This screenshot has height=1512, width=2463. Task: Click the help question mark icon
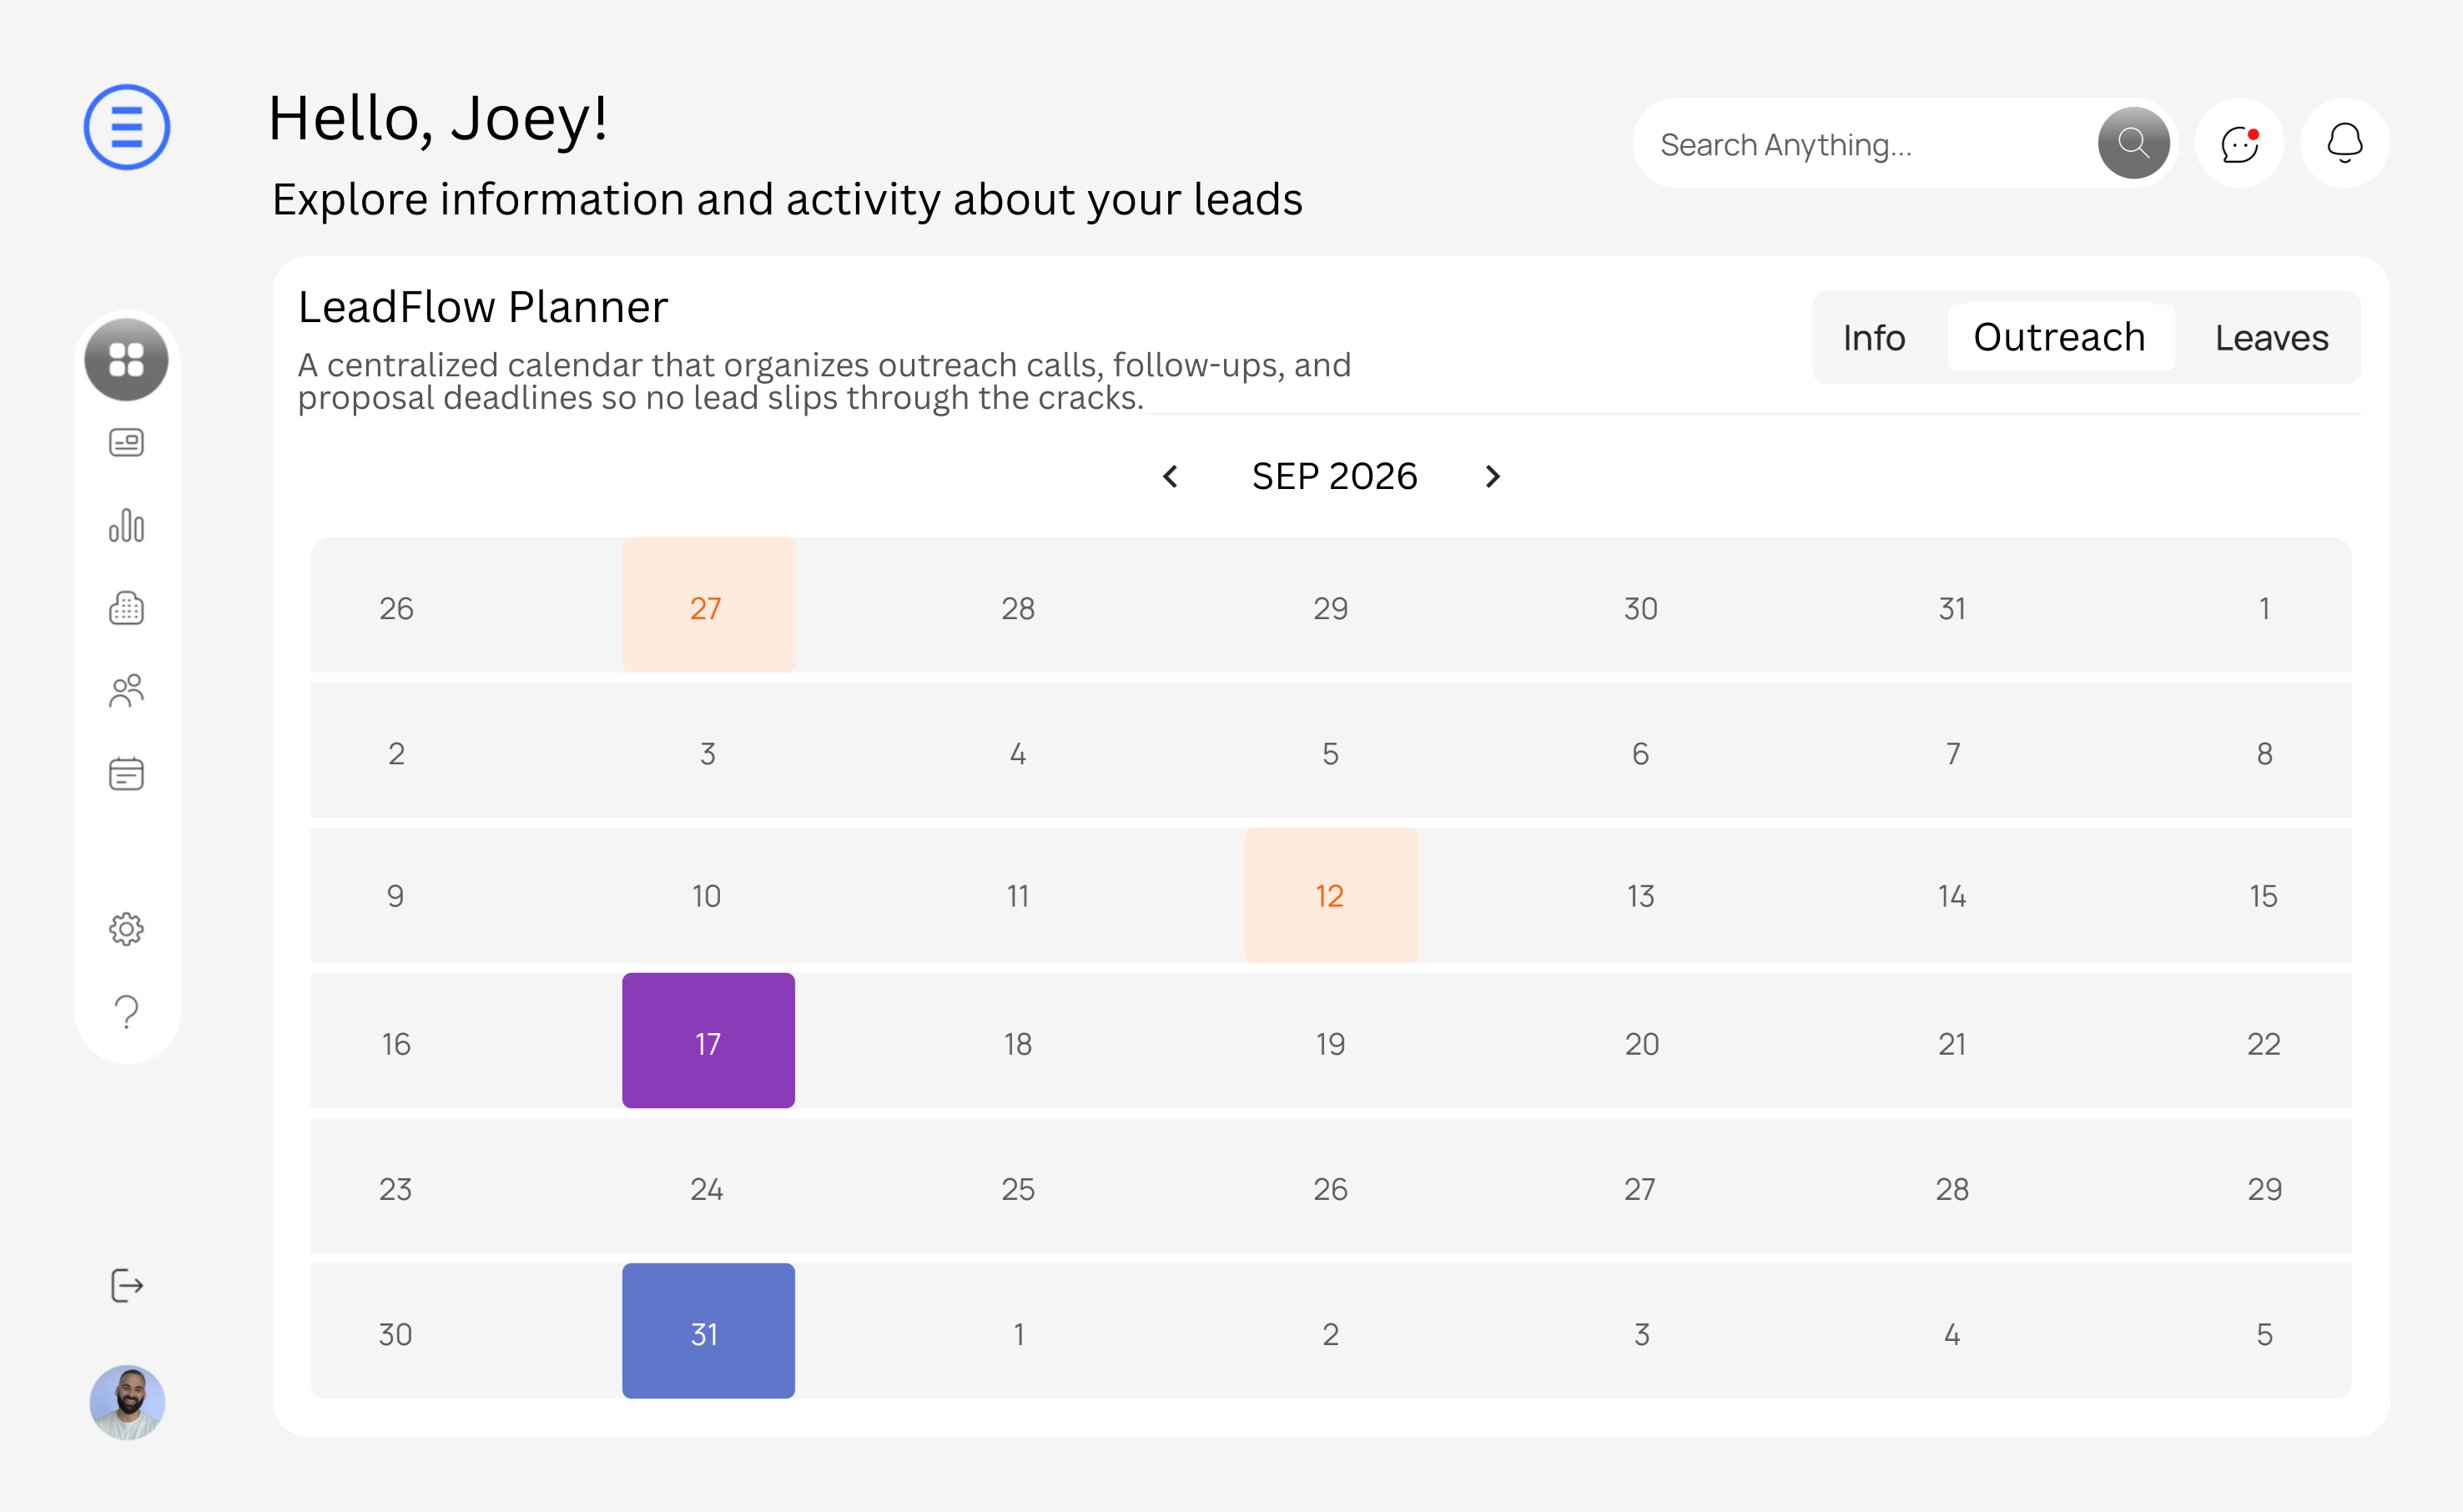127,1012
